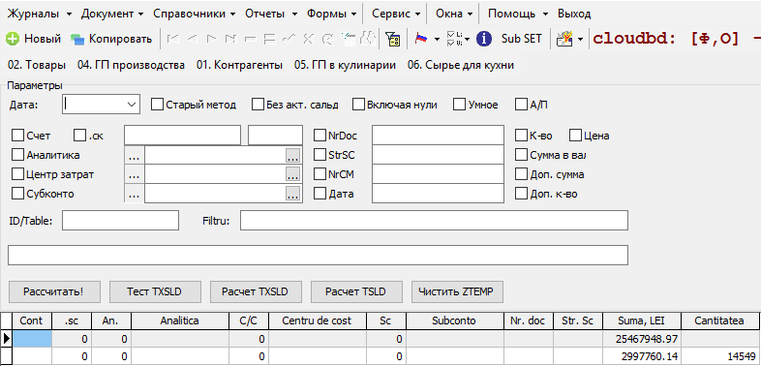Go to first record navigation icon
This screenshot has height=366, width=761.
172,39
